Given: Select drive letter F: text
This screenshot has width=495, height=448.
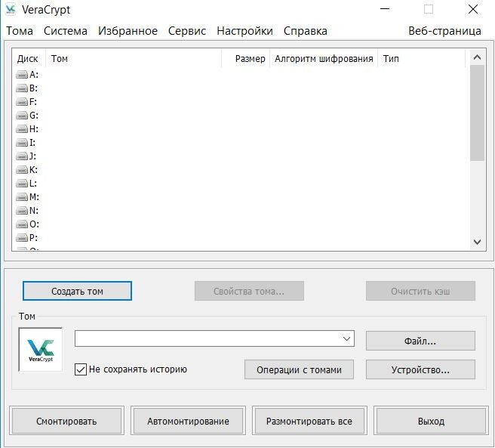Looking at the screenshot, I should [33, 102].
